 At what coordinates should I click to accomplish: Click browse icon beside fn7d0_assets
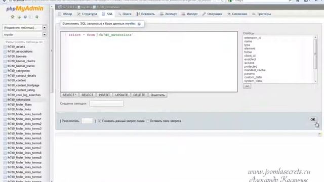click(x=5, y=47)
